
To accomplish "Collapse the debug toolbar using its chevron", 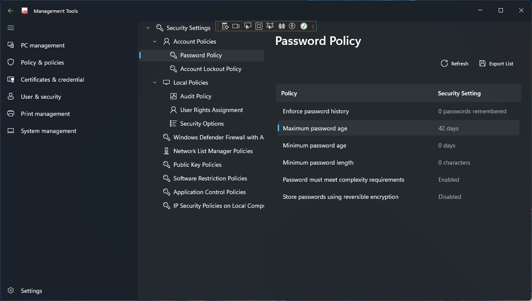I will point(313,27).
